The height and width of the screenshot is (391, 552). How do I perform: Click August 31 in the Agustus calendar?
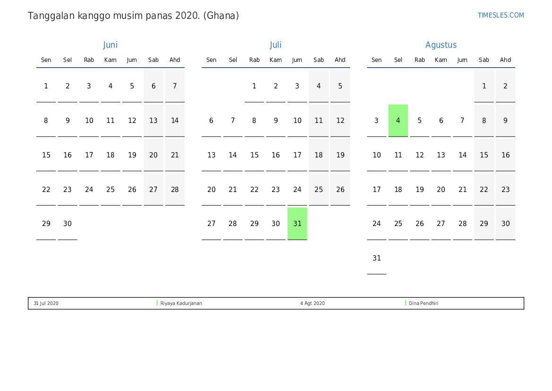376,258
